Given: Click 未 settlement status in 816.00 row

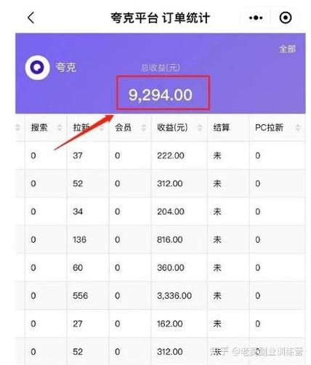Looking at the screenshot, I should [217, 240].
